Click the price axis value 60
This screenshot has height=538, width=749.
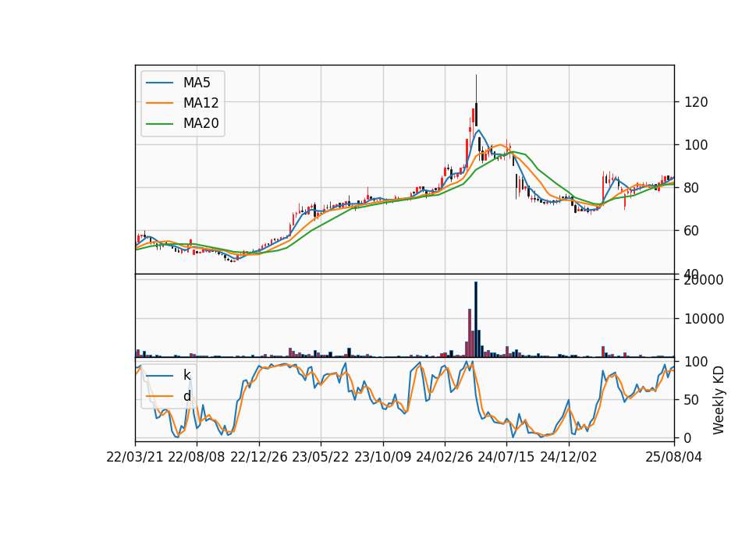692,231
